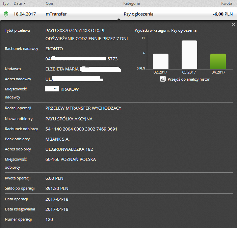
Task: Click the Typ column header
Action: point(6,3)
